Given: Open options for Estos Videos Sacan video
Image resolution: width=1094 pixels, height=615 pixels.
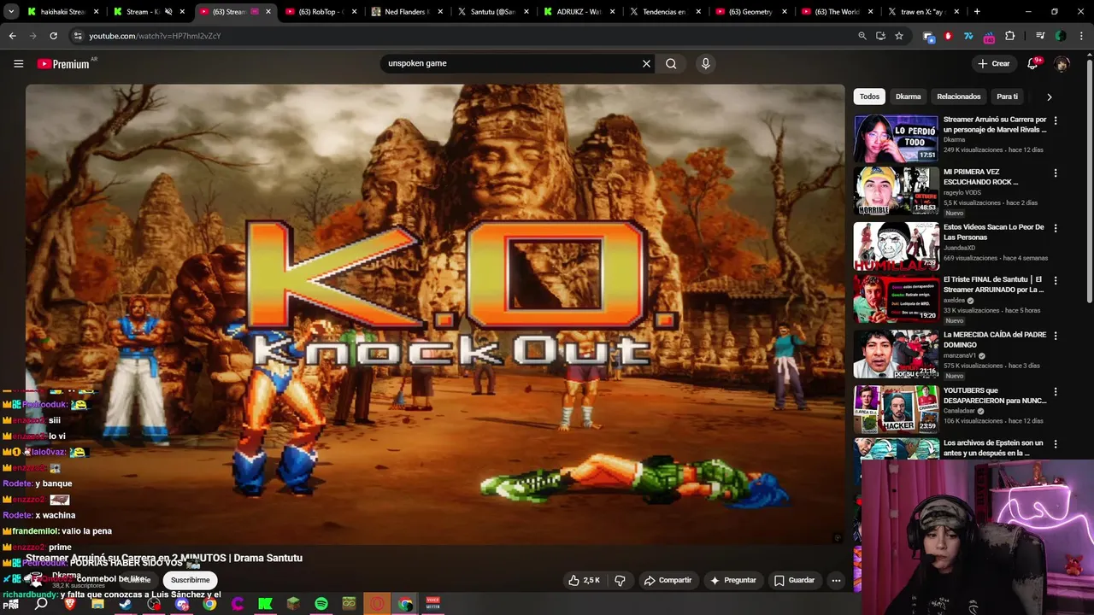Looking at the screenshot, I should tap(1056, 228).
